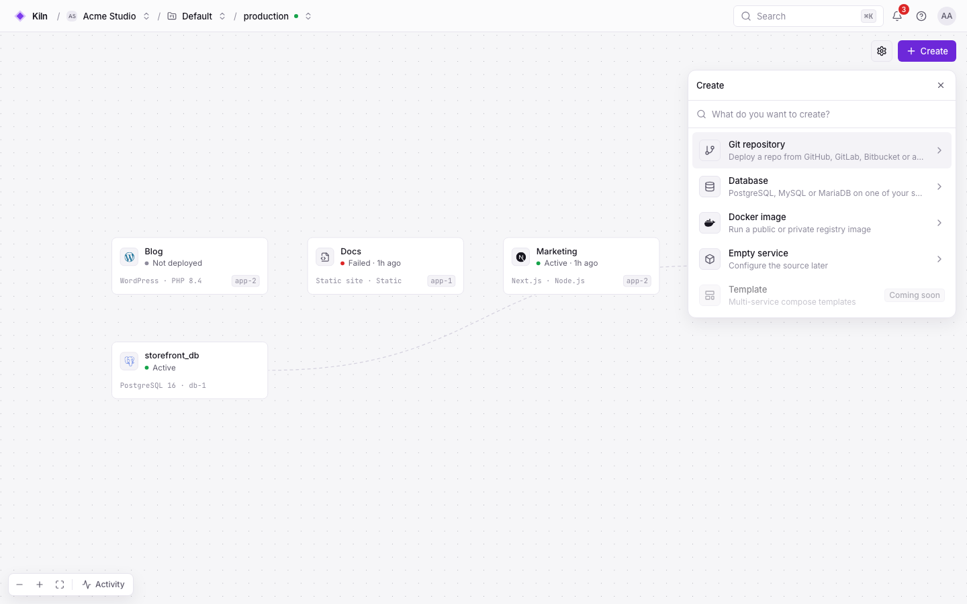Viewport: 967px width, 604px height.
Task: Close the Create panel
Action: pos(941,85)
